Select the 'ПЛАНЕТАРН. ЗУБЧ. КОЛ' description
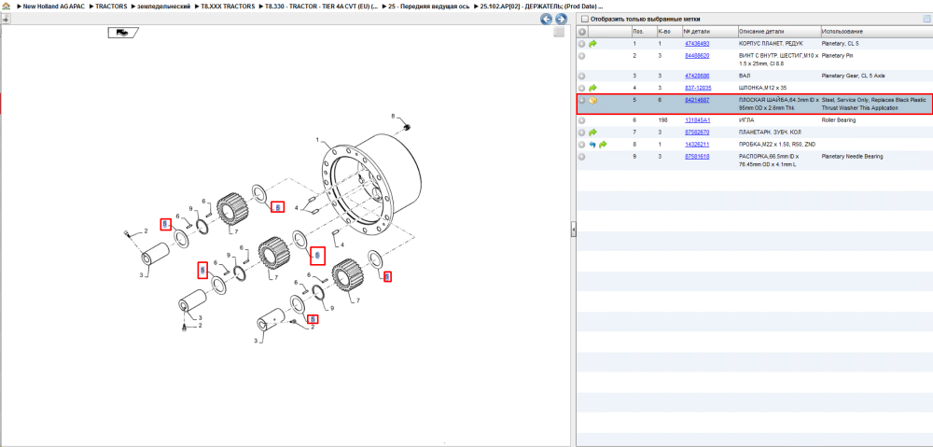Image resolution: width=933 pixels, height=447 pixels. (x=770, y=133)
